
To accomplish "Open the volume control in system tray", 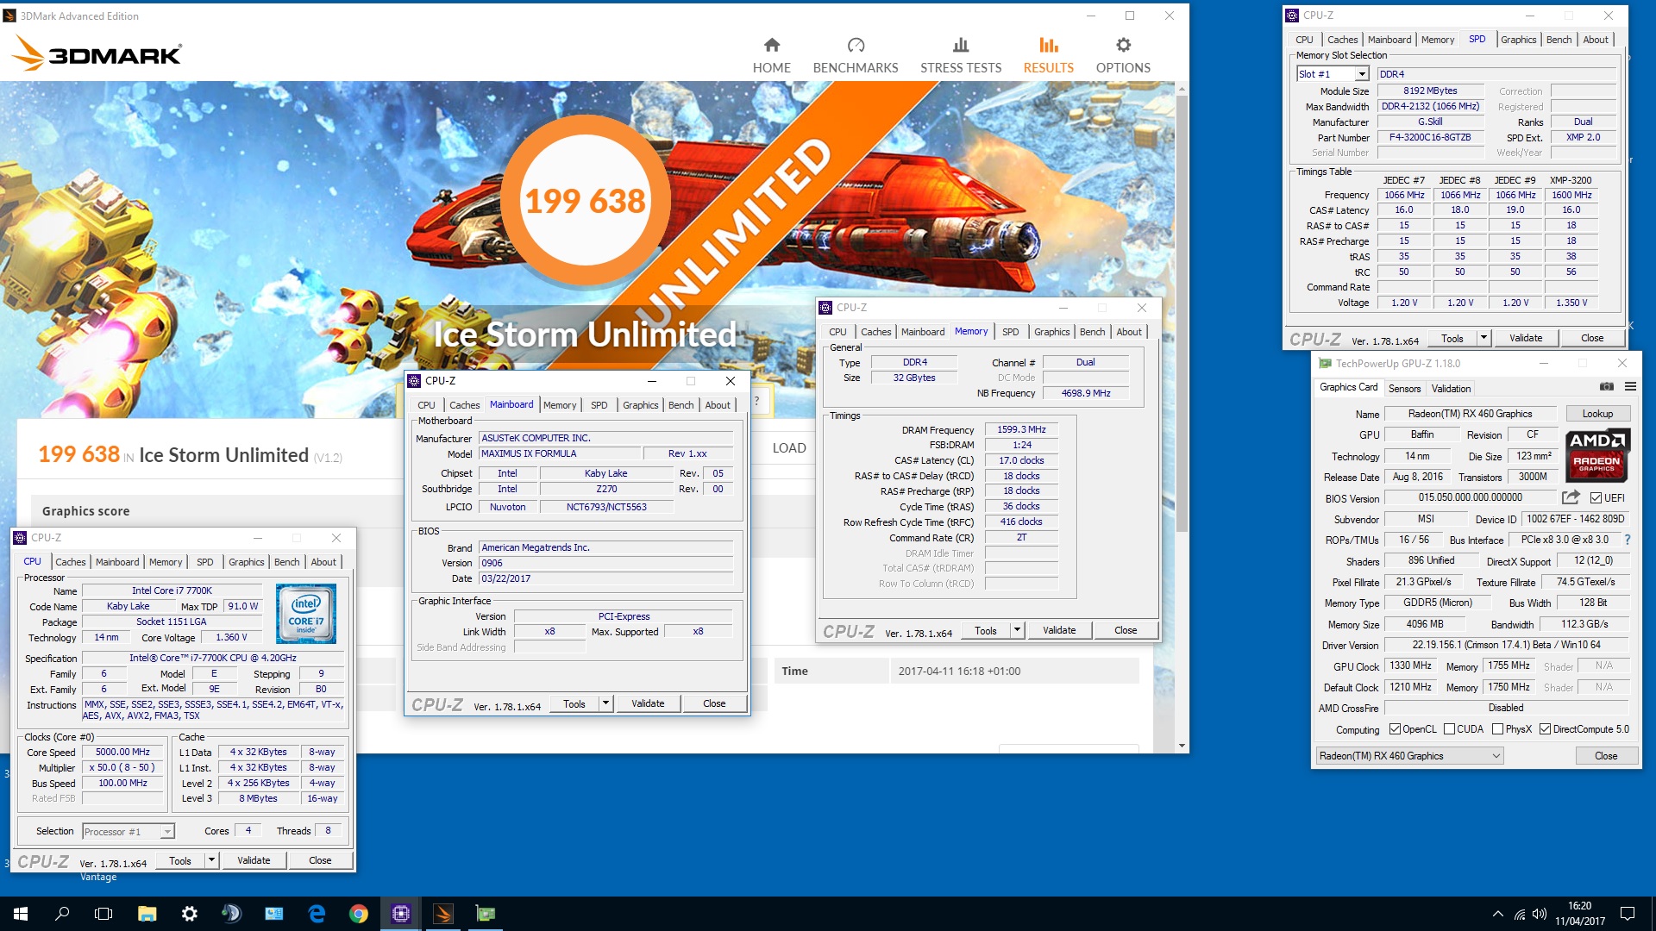I will [x=1540, y=914].
